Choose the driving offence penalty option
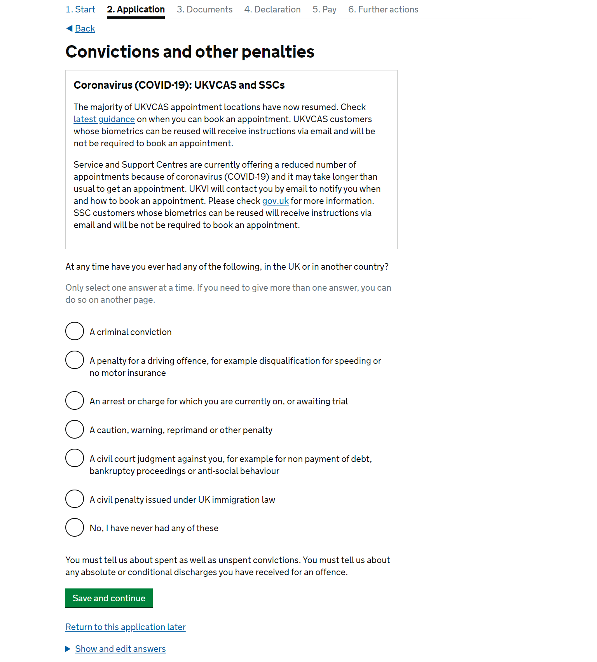The image size is (597, 662). click(x=75, y=360)
